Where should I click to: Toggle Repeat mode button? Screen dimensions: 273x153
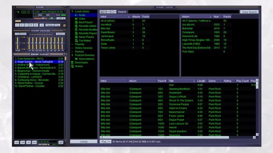58,25
